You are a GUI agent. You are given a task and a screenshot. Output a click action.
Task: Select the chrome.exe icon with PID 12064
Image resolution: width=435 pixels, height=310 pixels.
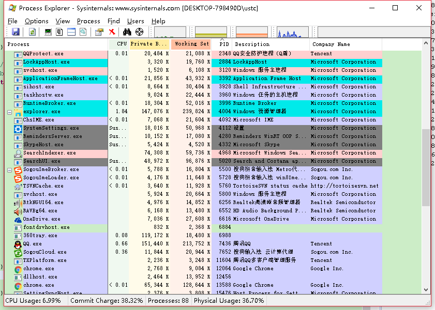point(18,269)
